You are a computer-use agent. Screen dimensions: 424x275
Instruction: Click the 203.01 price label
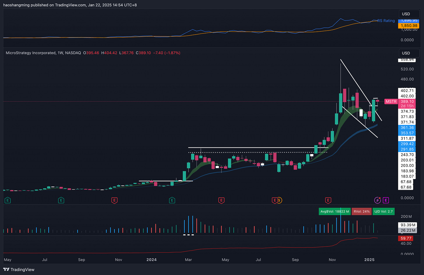coord(407,160)
